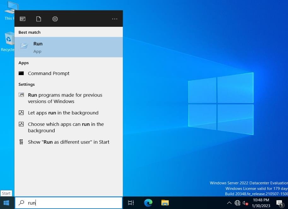Click the Windows Start button

pyautogui.click(x=6, y=203)
